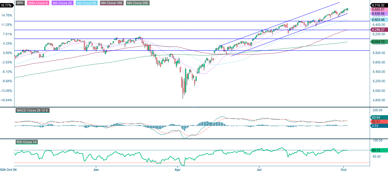388x172 pixels.
Task: Click the EMA Close 9 legend label
Action: pyautogui.click(x=38, y=3)
